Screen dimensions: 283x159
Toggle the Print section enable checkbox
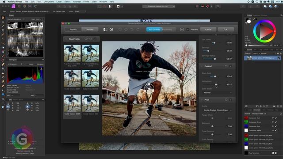(231, 100)
